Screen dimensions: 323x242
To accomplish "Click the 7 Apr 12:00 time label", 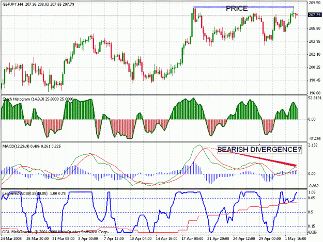I will pyautogui.click(x=114, y=238).
